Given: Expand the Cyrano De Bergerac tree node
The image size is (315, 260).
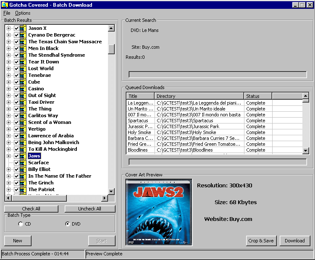Looking at the screenshot, I should tap(8, 35).
